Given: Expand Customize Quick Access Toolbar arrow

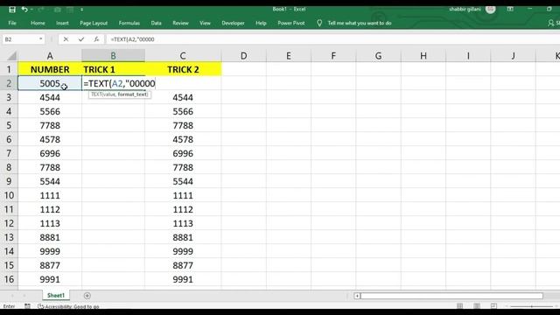Looking at the screenshot, I should click(x=81, y=10).
